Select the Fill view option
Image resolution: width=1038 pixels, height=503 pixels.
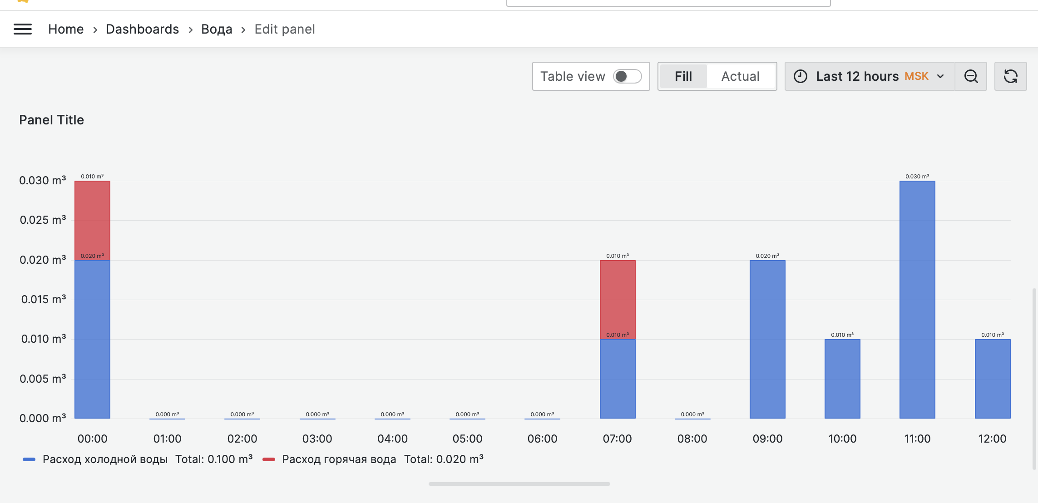click(683, 76)
